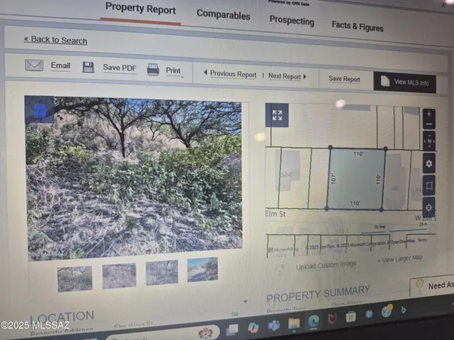Open McAfee red shield icon in taskbar
This screenshot has height=340, width=454.
tap(332, 319)
